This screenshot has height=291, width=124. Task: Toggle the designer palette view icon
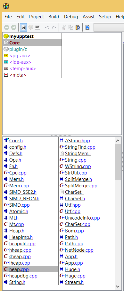click(30, 27)
